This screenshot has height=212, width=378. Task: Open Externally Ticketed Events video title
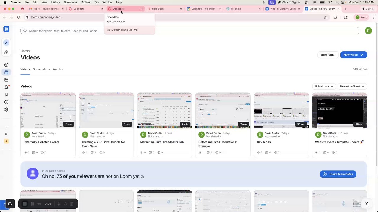[x=41, y=142]
